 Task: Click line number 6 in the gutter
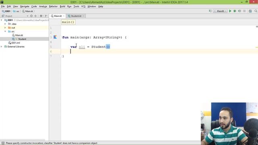(x=51, y=52)
